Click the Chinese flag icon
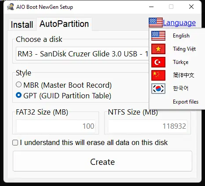The image size is (205, 186). pos(158,75)
